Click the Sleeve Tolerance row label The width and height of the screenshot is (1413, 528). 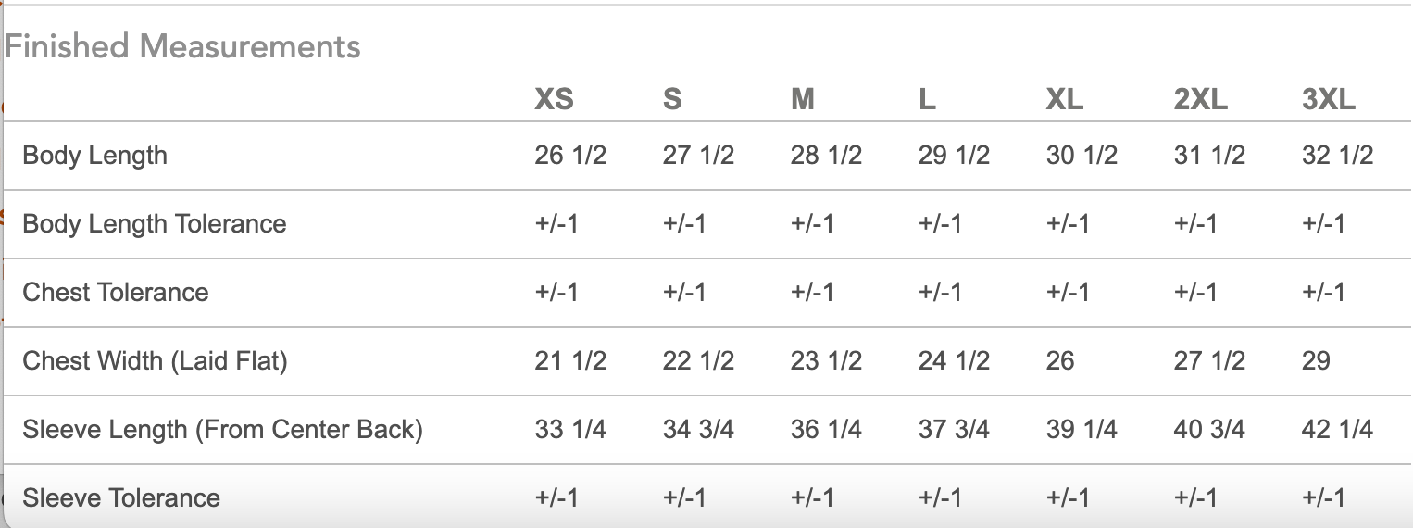point(121,498)
